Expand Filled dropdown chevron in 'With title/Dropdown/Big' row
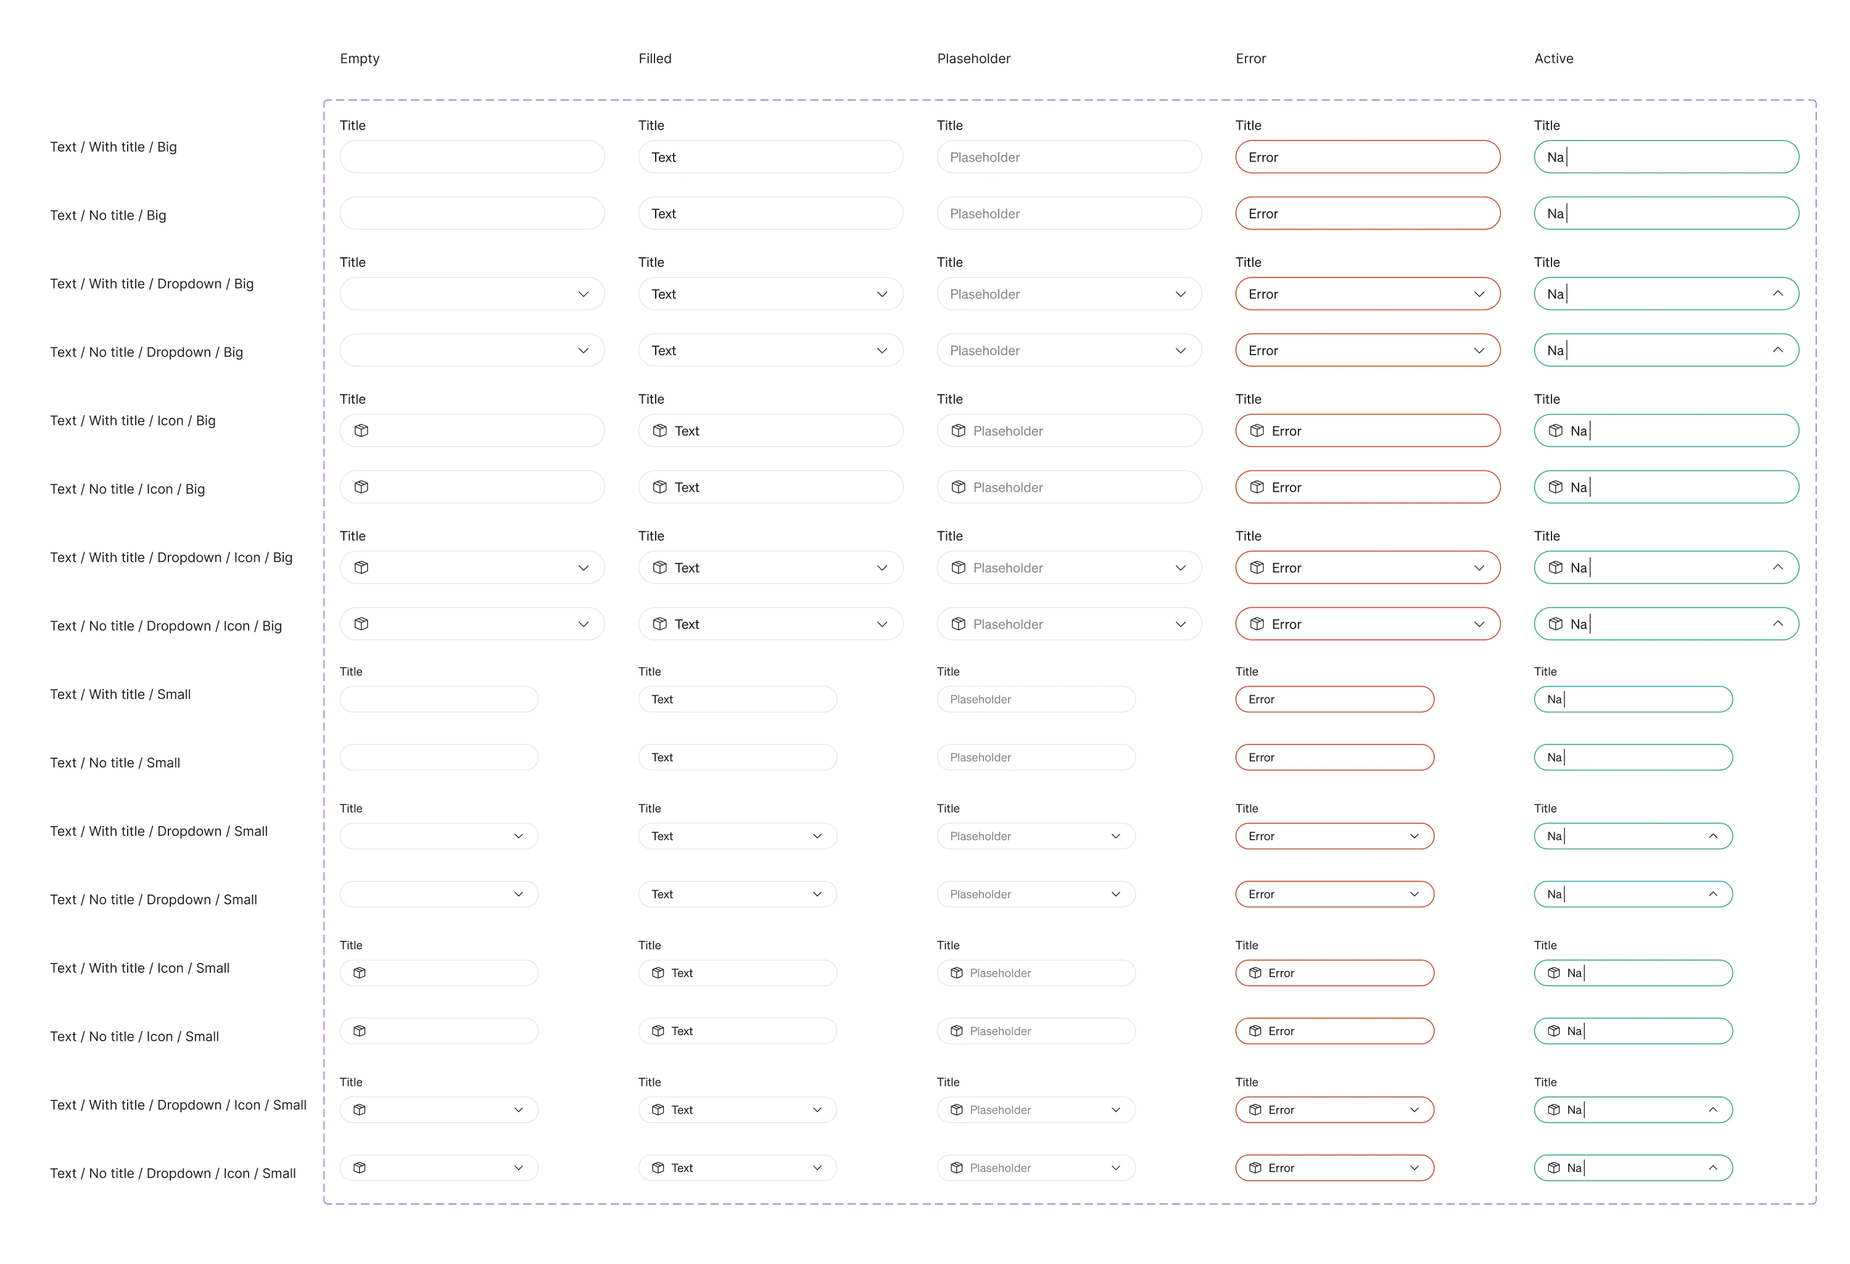Image resolution: width=1850 pixels, height=1264 pixels. [x=882, y=294]
